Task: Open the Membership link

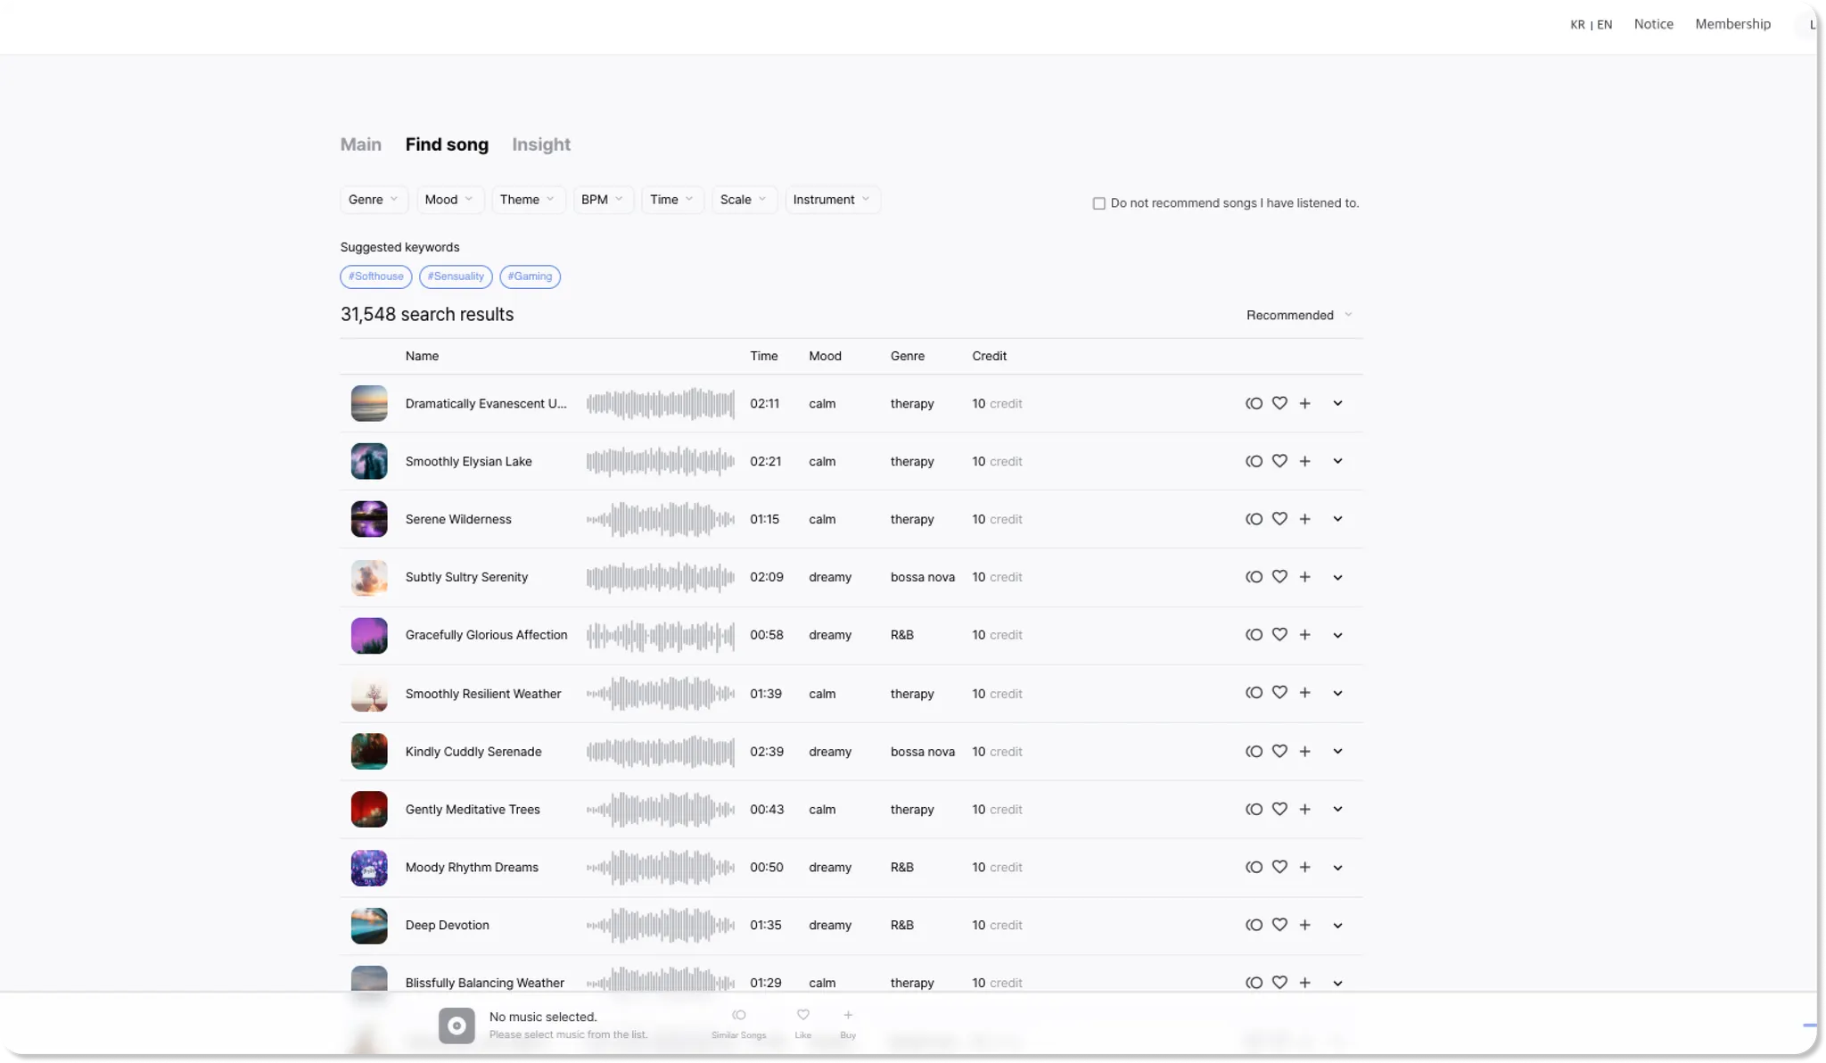Action: click(1732, 24)
